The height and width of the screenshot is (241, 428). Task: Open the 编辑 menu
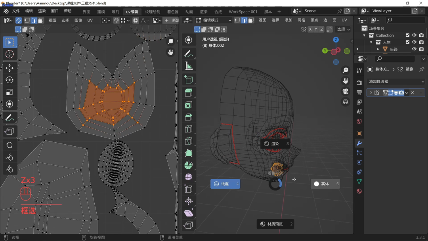29,11
